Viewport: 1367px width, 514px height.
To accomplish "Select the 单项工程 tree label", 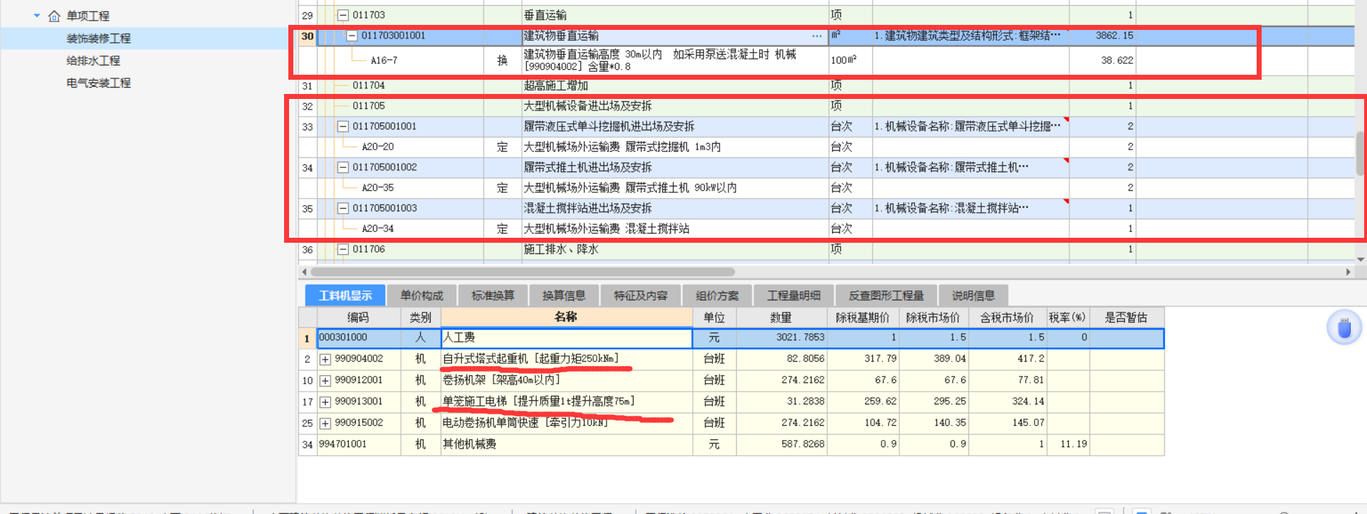I will [88, 16].
